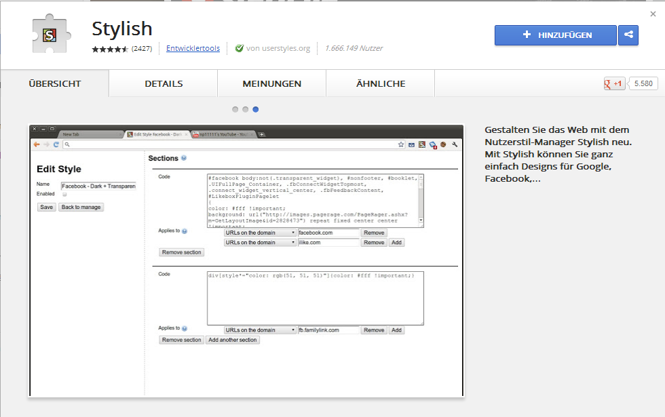
Task: Select the first carousel dot
Action: coord(235,109)
